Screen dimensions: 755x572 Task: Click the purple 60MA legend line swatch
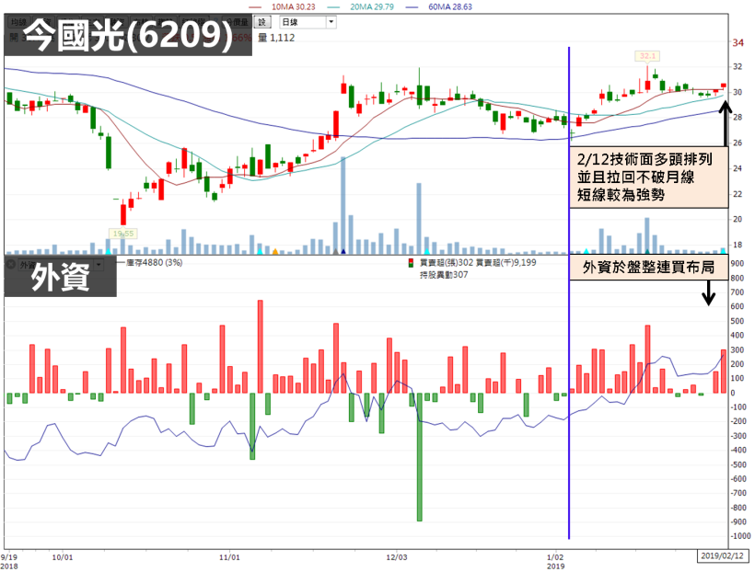pos(412,7)
